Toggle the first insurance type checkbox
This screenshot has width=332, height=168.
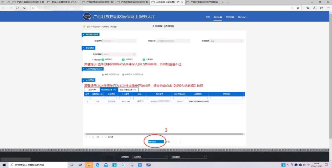[103, 60]
